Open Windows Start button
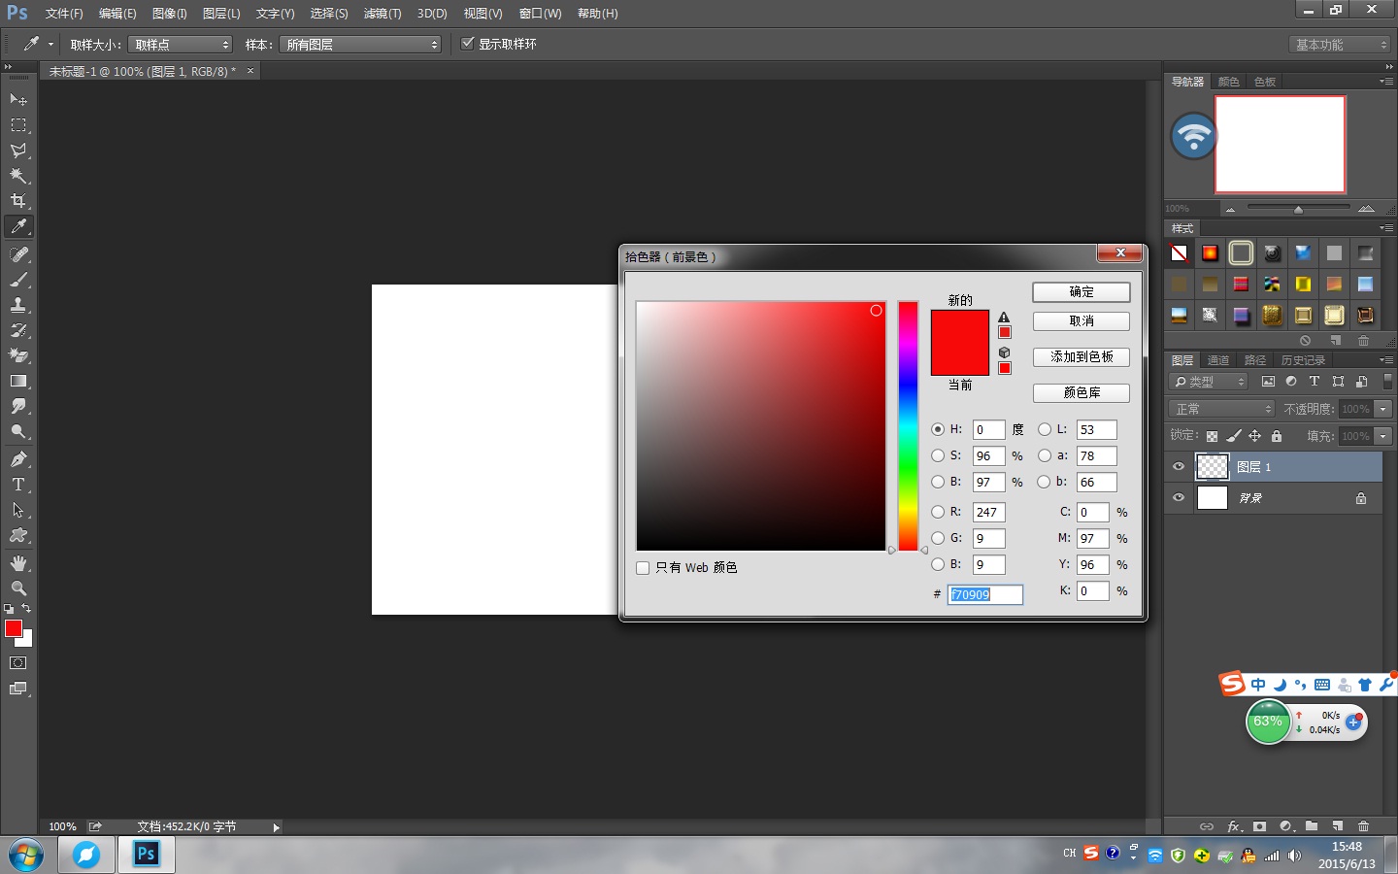 26,856
